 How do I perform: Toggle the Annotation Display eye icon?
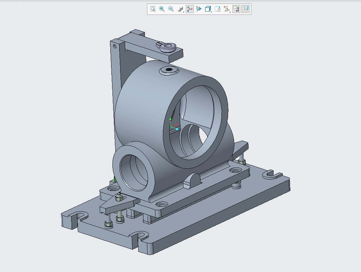pos(236,9)
